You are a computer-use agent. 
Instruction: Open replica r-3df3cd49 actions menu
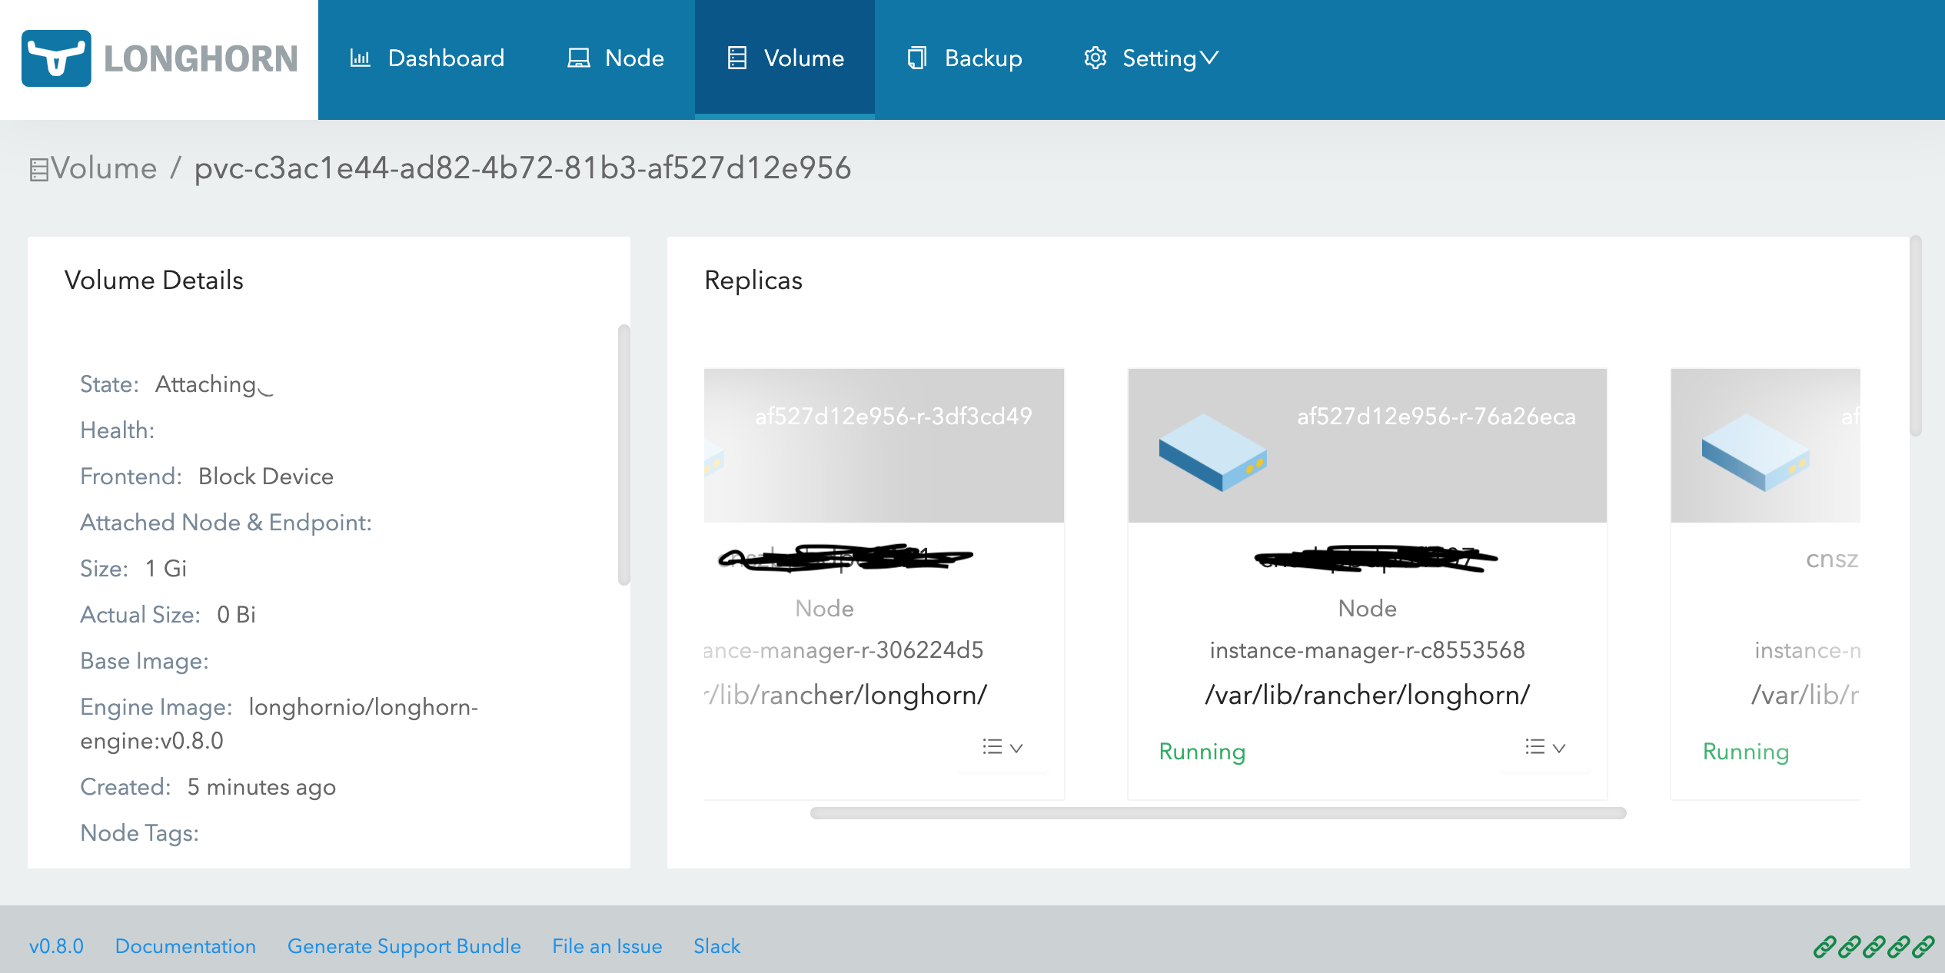1002,747
